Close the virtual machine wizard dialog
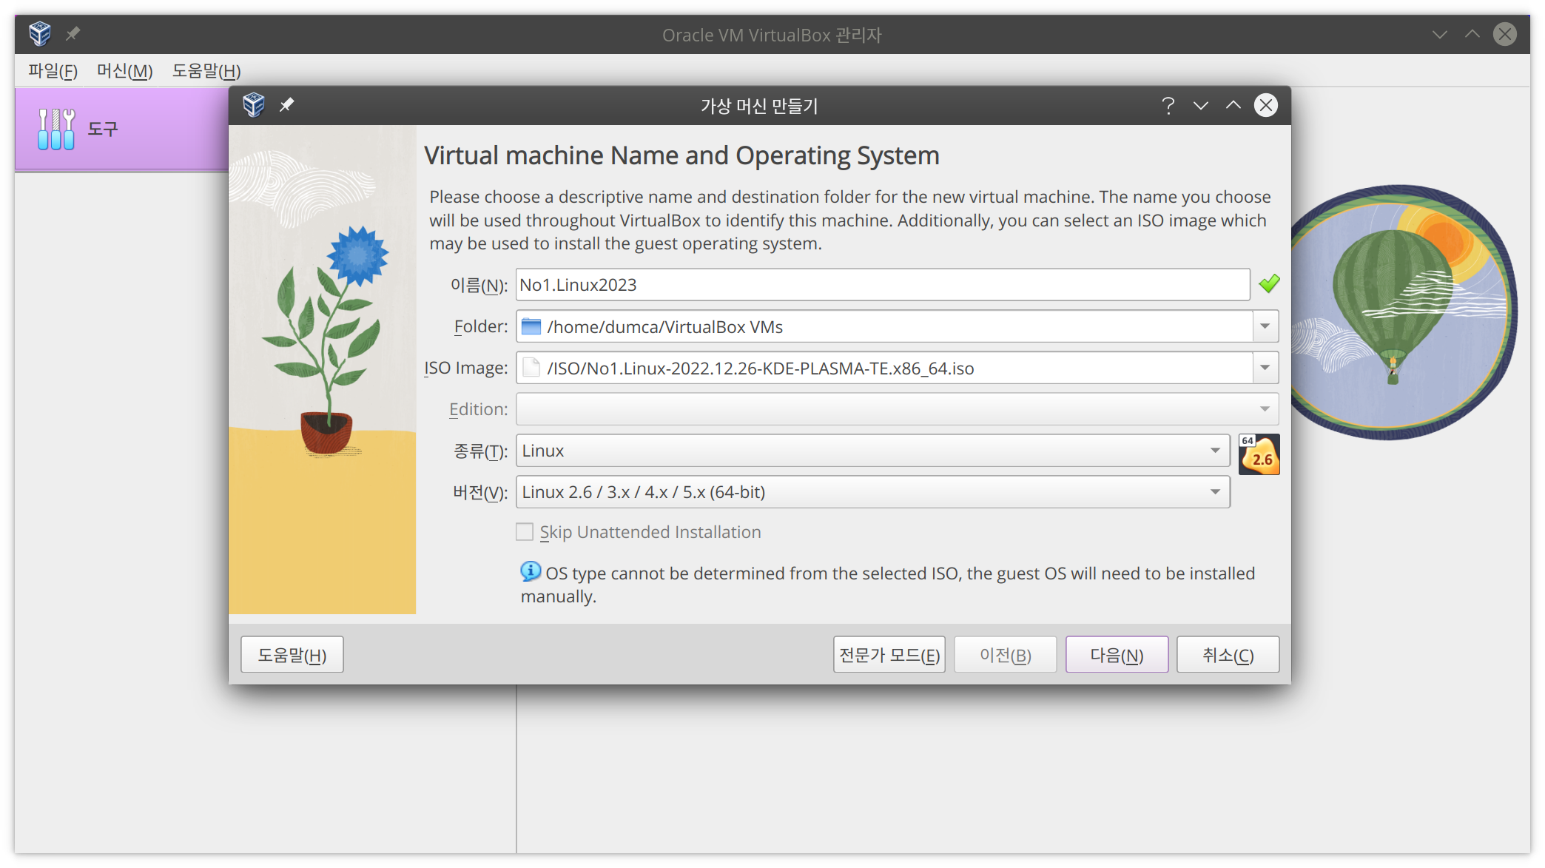This screenshot has width=1545, height=868. pos(1266,106)
